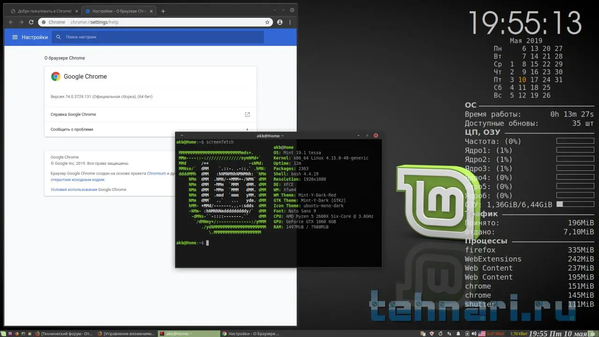Click the terminal prompt line with cursor
The height and width of the screenshot is (337, 599).
(x=192, y=243)
